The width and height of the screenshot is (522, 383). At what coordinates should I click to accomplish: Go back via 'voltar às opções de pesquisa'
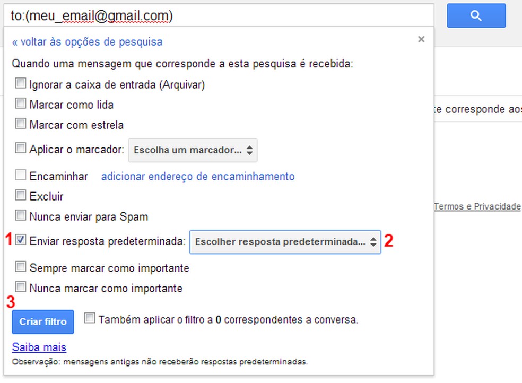pyautogui.click(x=87, y=42)
